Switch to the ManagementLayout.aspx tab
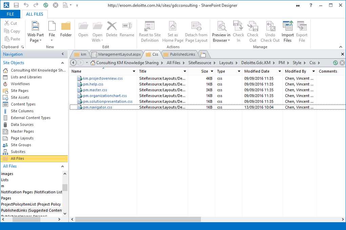Viewport: 346px width, 230px height. coord(116,54)
